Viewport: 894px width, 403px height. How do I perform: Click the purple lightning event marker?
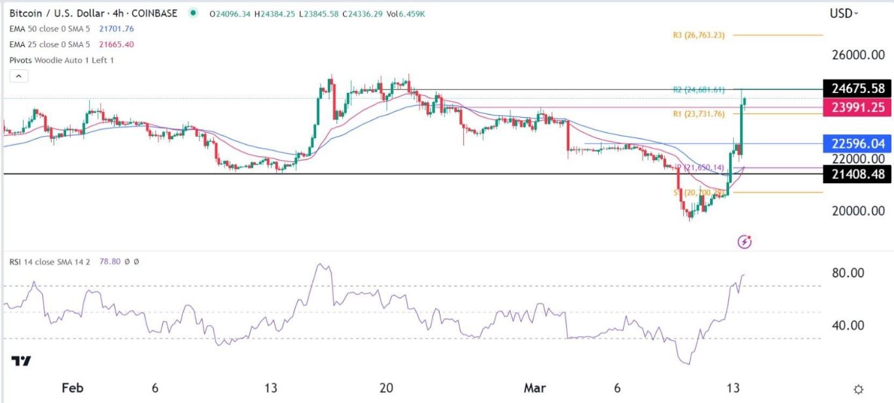[x=744, y=242]
